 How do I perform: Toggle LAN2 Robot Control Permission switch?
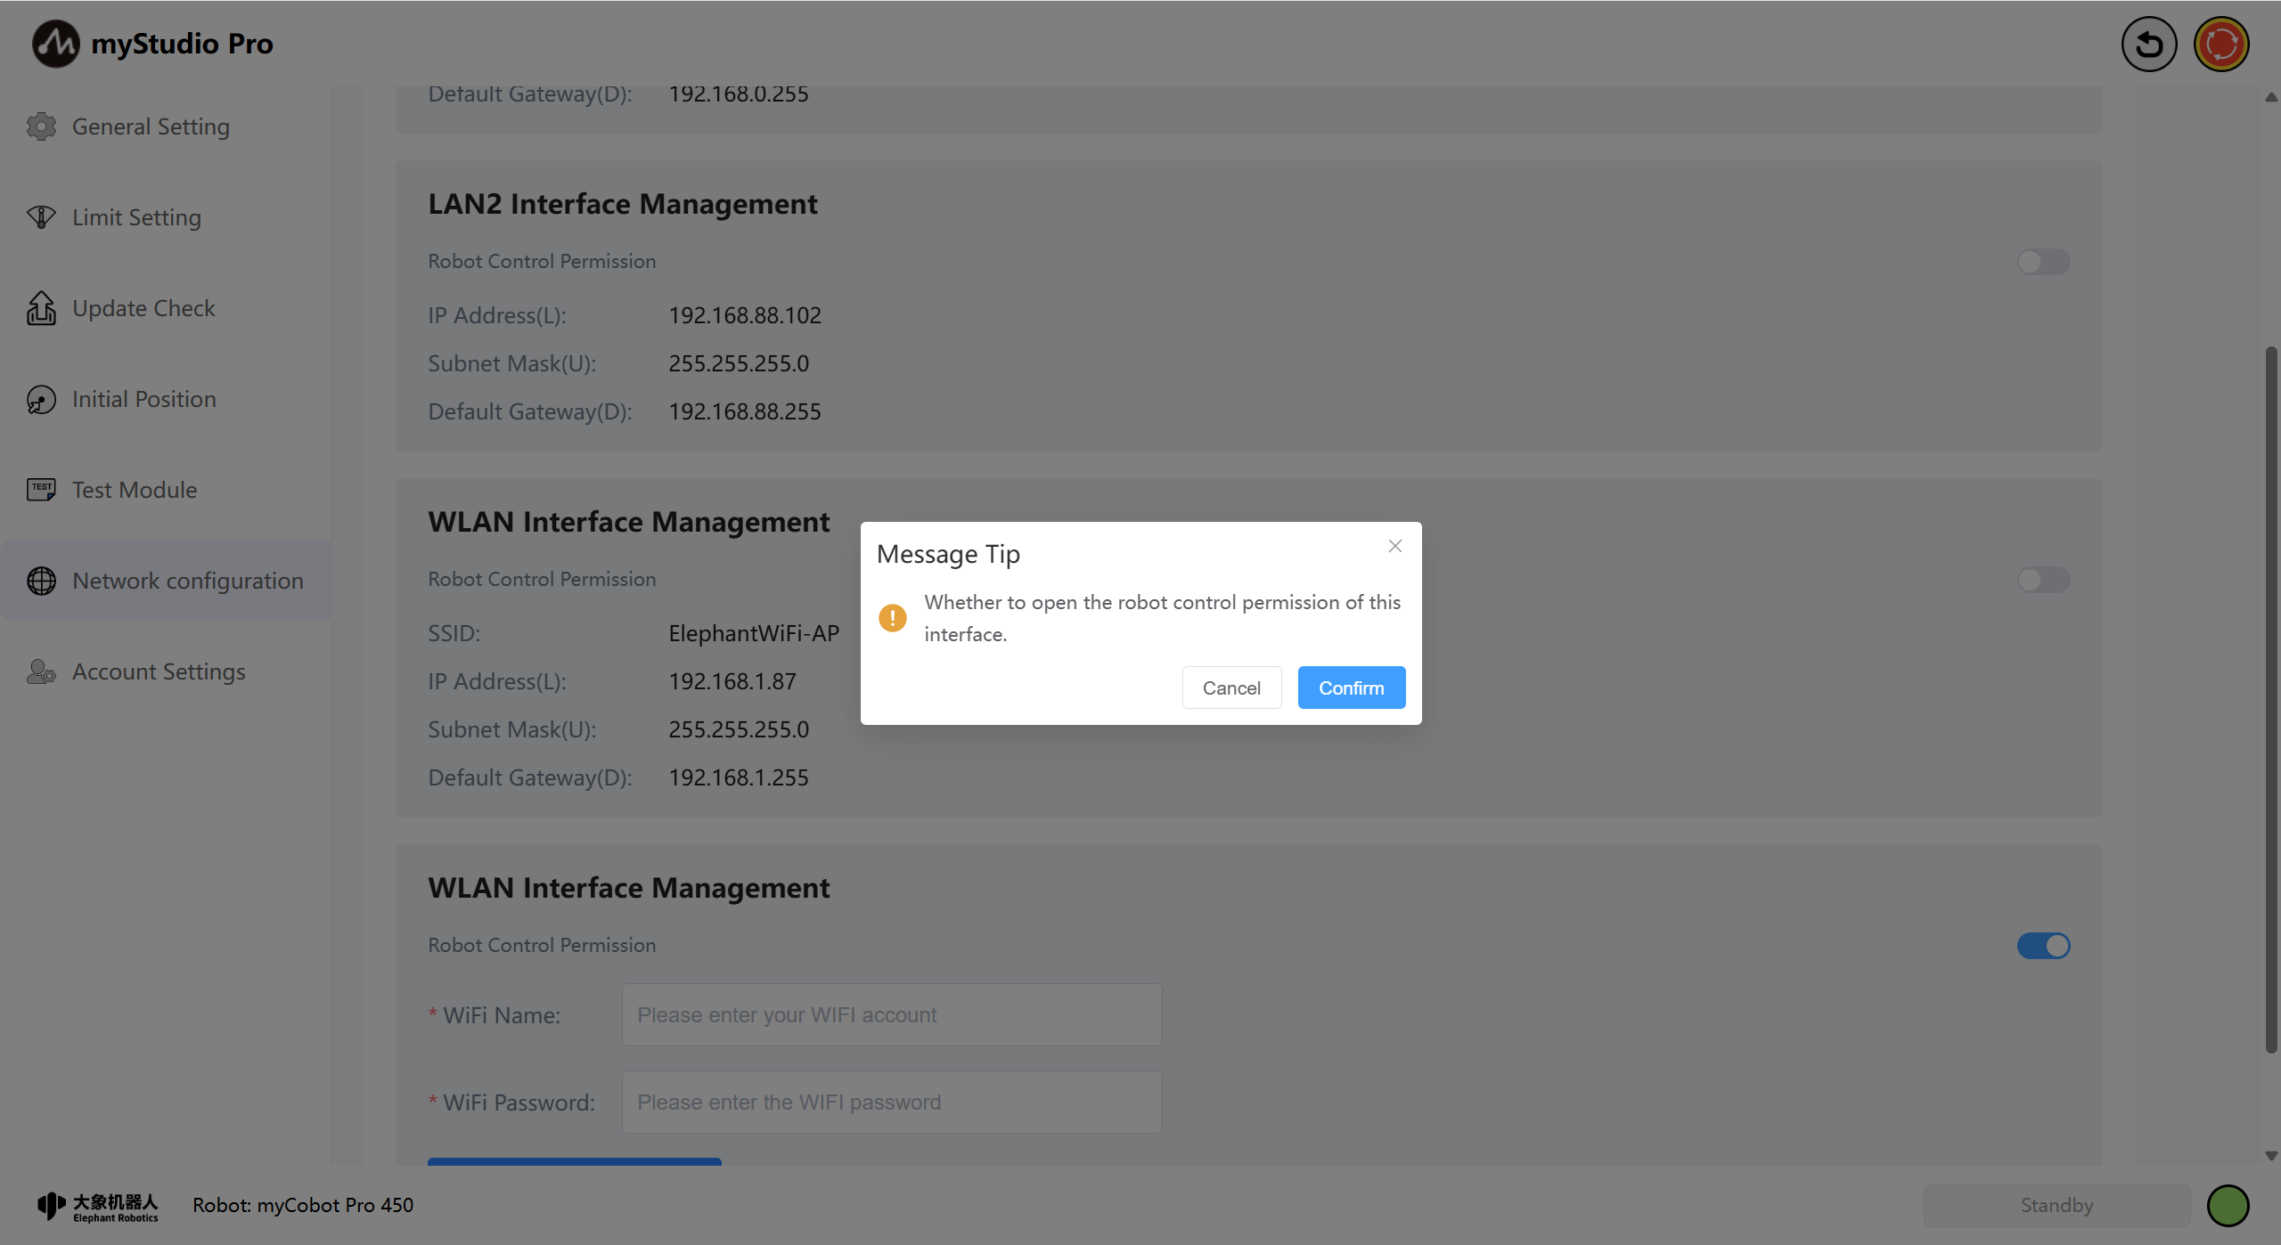tap(2043, 262)
